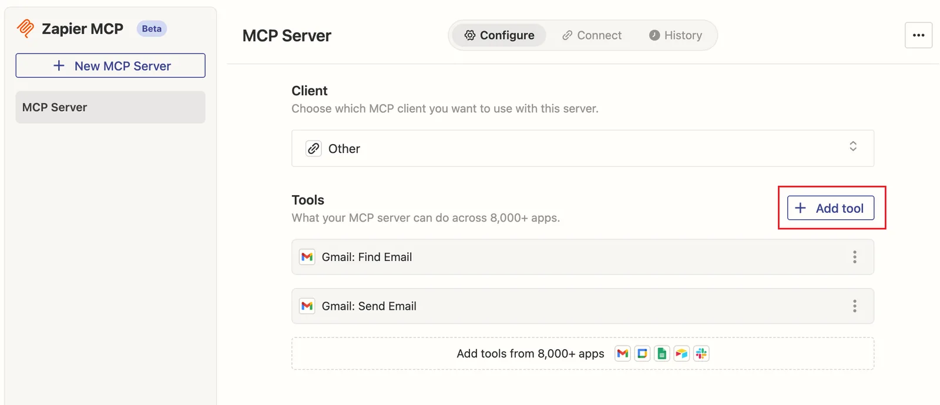This screenshot has width=940, height=405.
Task: Click the Slack icon in the apps row
Action: pos(701,353)
